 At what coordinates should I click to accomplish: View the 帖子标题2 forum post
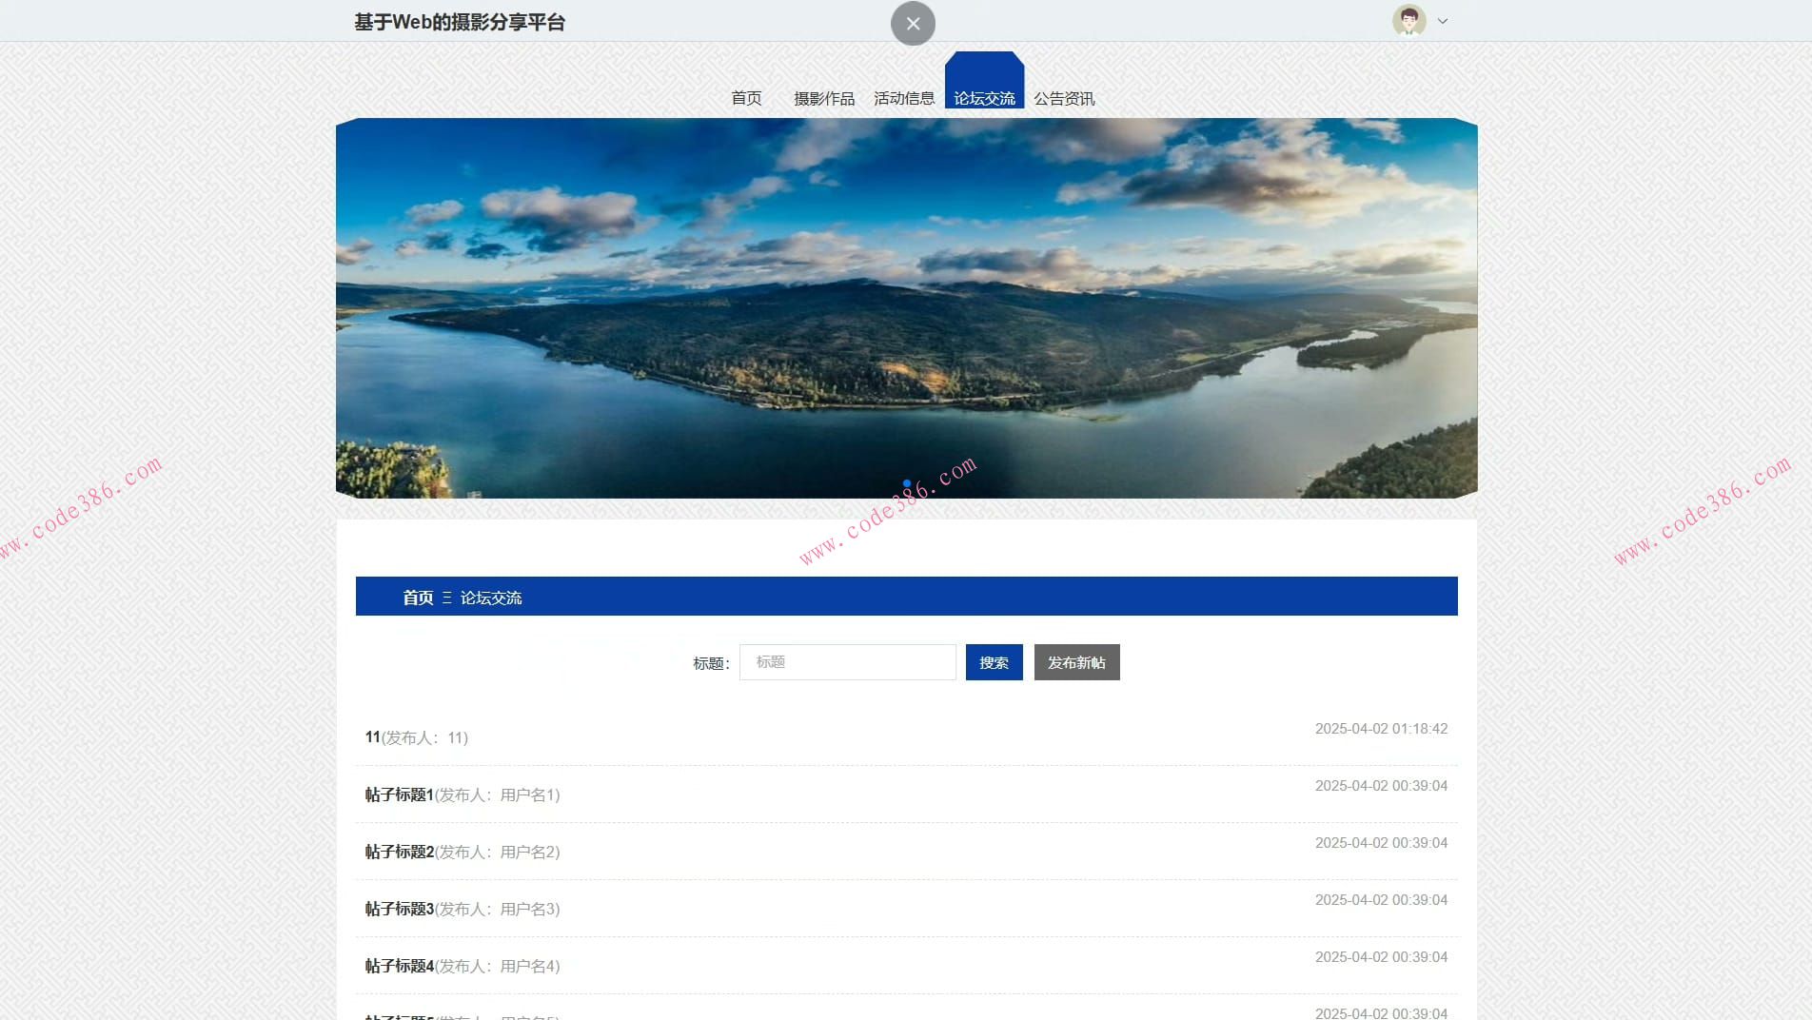[x=400, y=852]
